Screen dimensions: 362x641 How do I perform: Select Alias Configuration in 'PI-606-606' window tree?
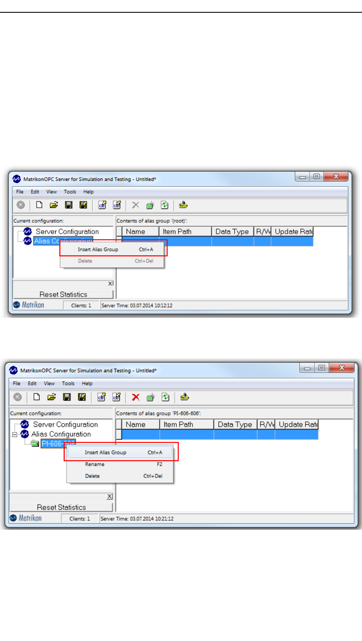61,434
